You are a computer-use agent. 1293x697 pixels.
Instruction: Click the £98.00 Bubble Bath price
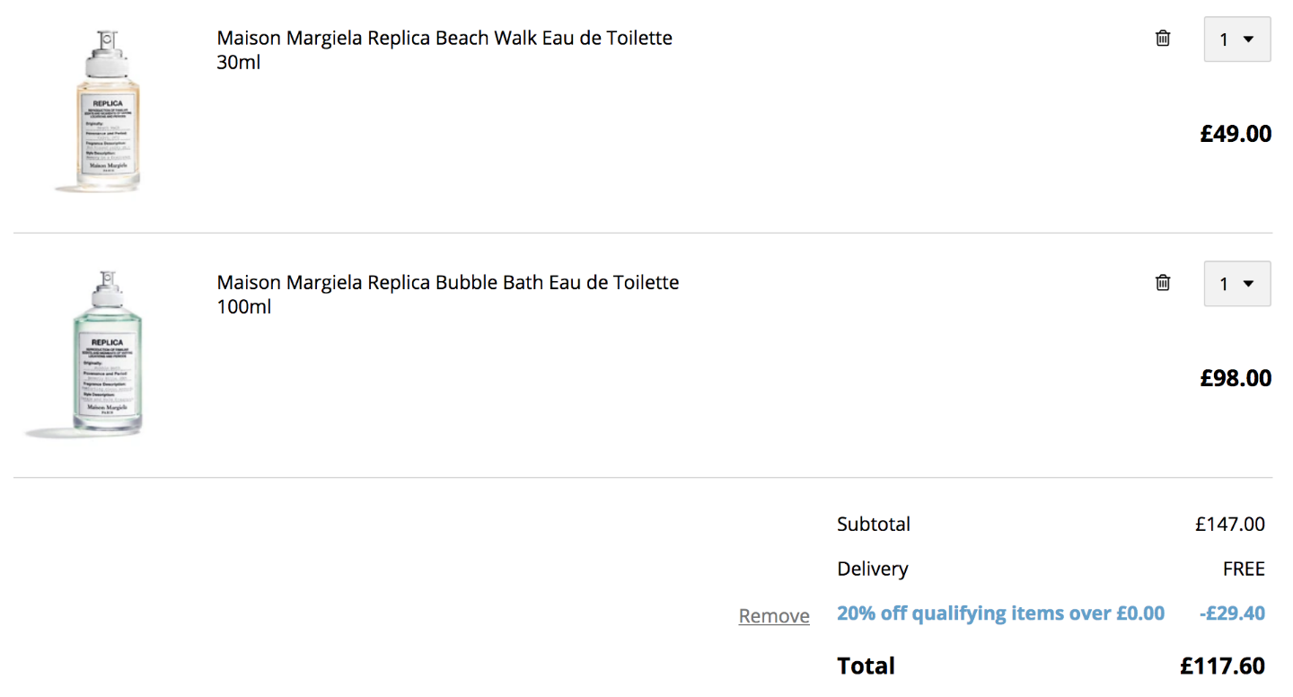coord(1236,378)
